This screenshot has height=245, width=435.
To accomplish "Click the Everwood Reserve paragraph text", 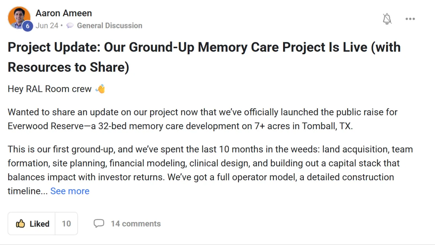I will (x=203, y=119).
